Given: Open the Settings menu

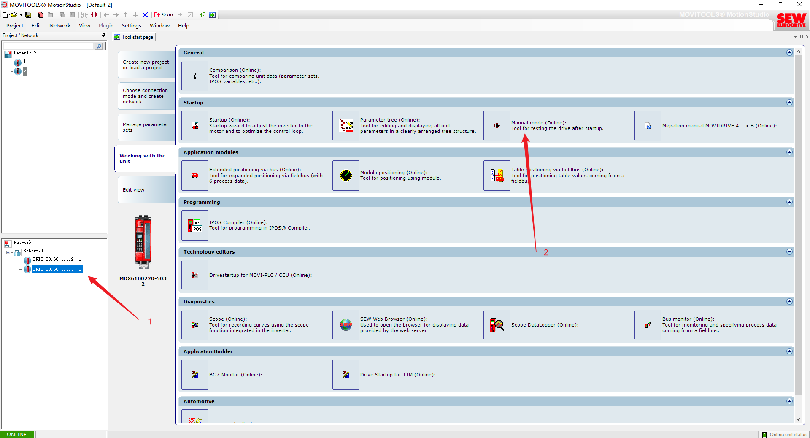Looking at the screenshot, I should 131,26.
